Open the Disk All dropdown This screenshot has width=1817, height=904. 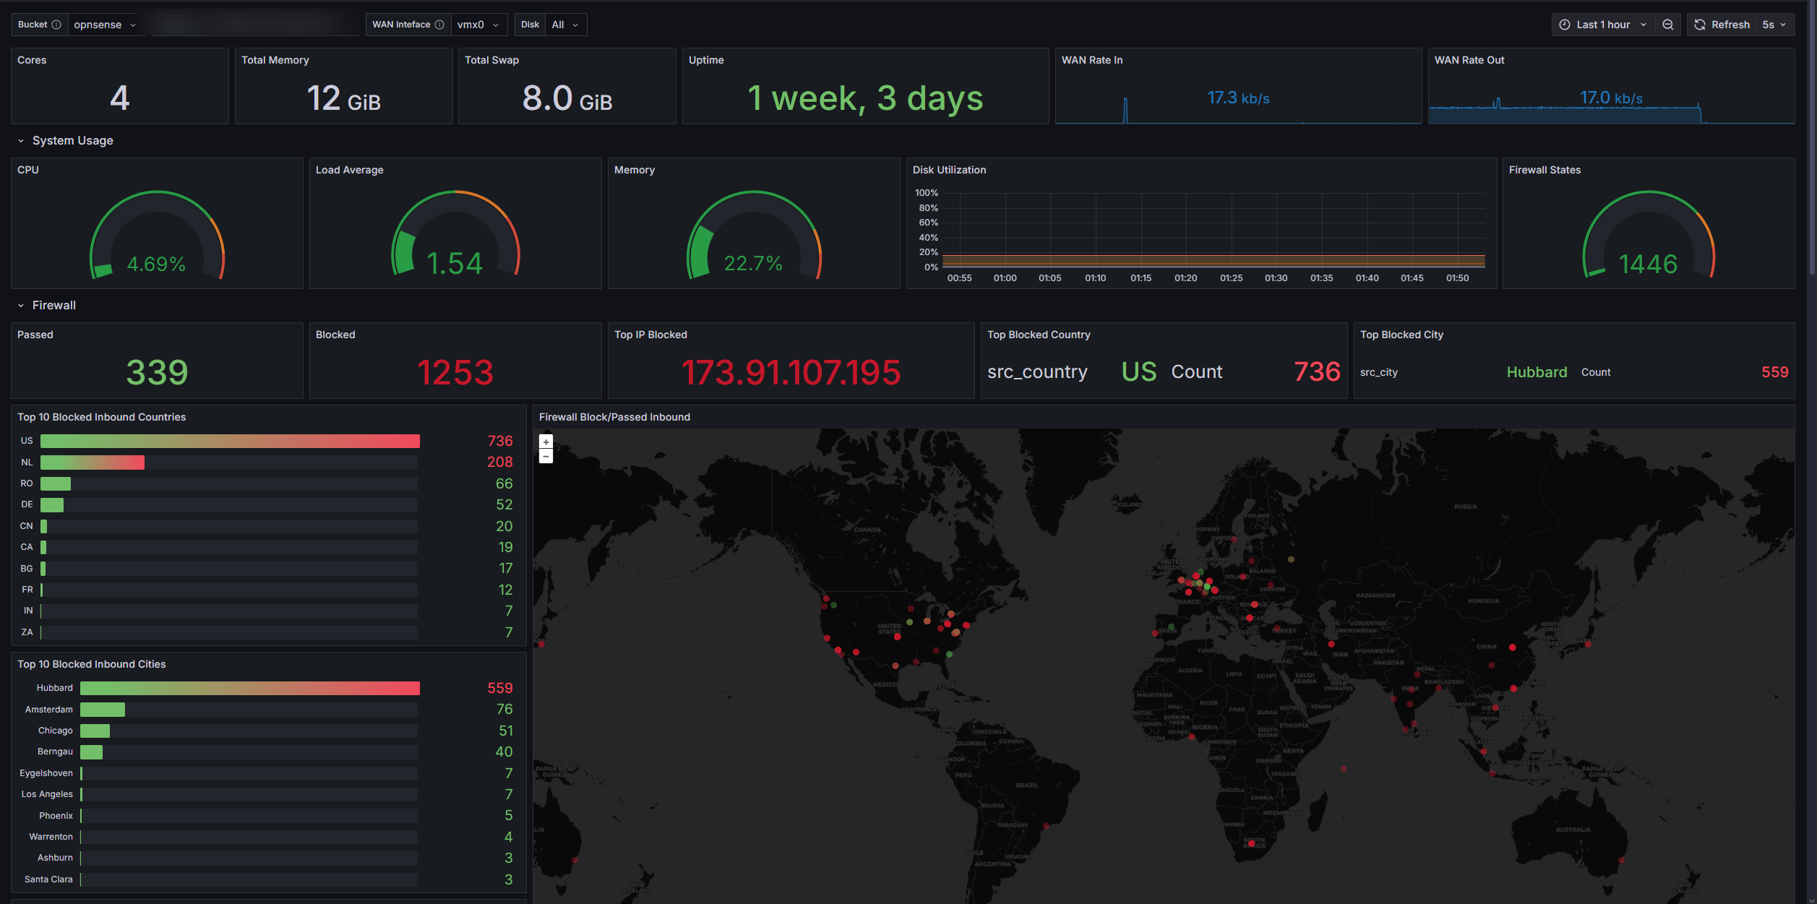point(565,25)
